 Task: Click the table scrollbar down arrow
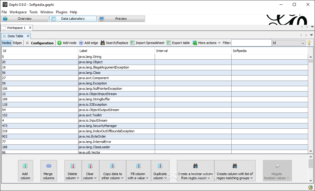point(311,151)
